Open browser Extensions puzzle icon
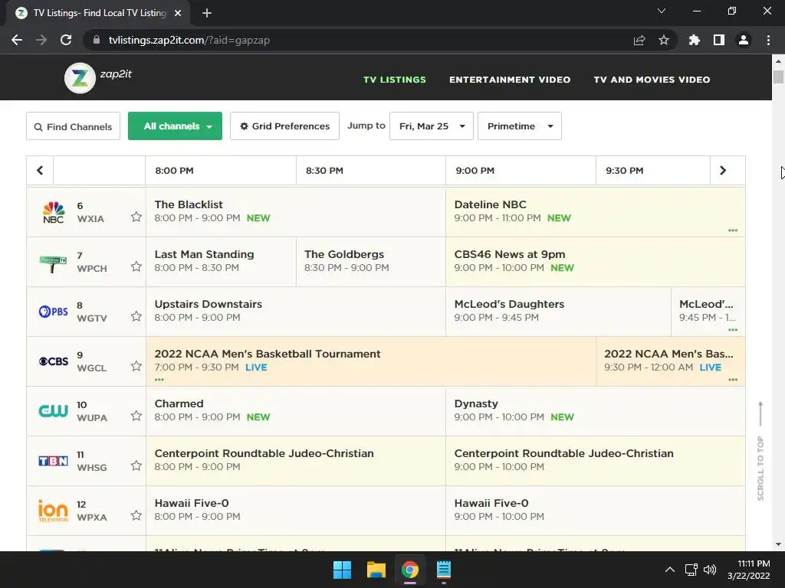Image resolution: width=785 pixels, height=588 pixels. point(695,40)
